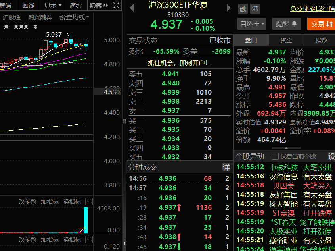Open 详 detailed trades button
Screen dimensions: 335x251
click(x=226, y=167)
